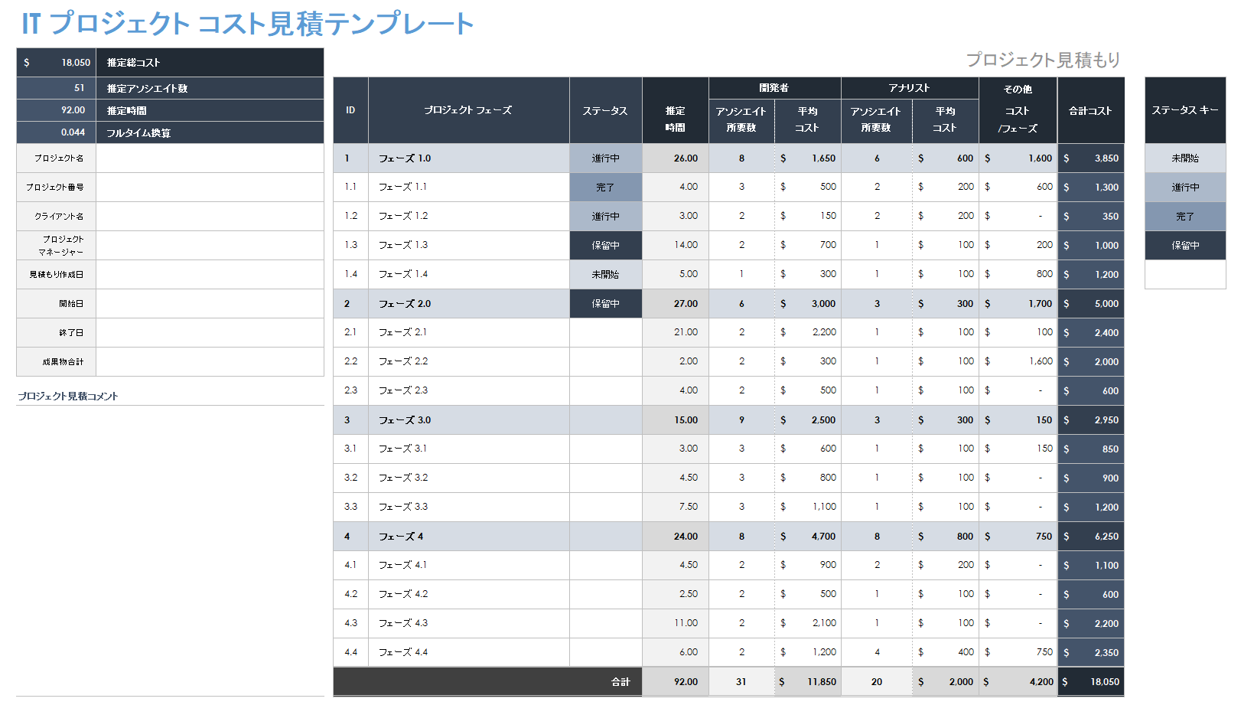Select the 18,050 grand total in totals row
This screenshot has height=705, width=1241.
(x=1091, y=682)
